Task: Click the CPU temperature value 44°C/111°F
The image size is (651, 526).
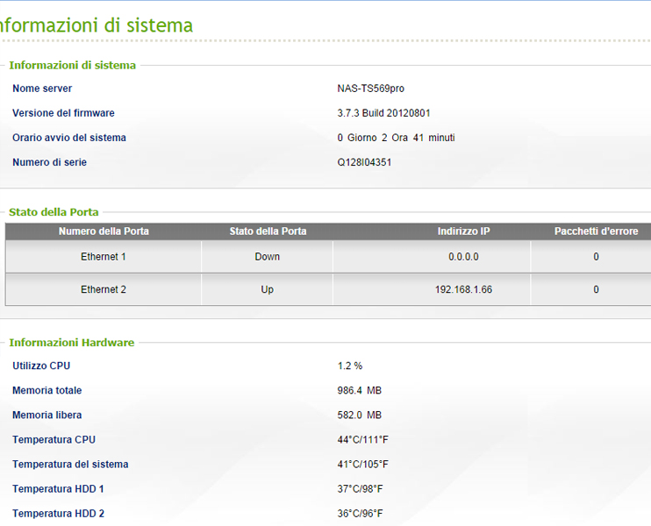Action: [x=362, y=439]
